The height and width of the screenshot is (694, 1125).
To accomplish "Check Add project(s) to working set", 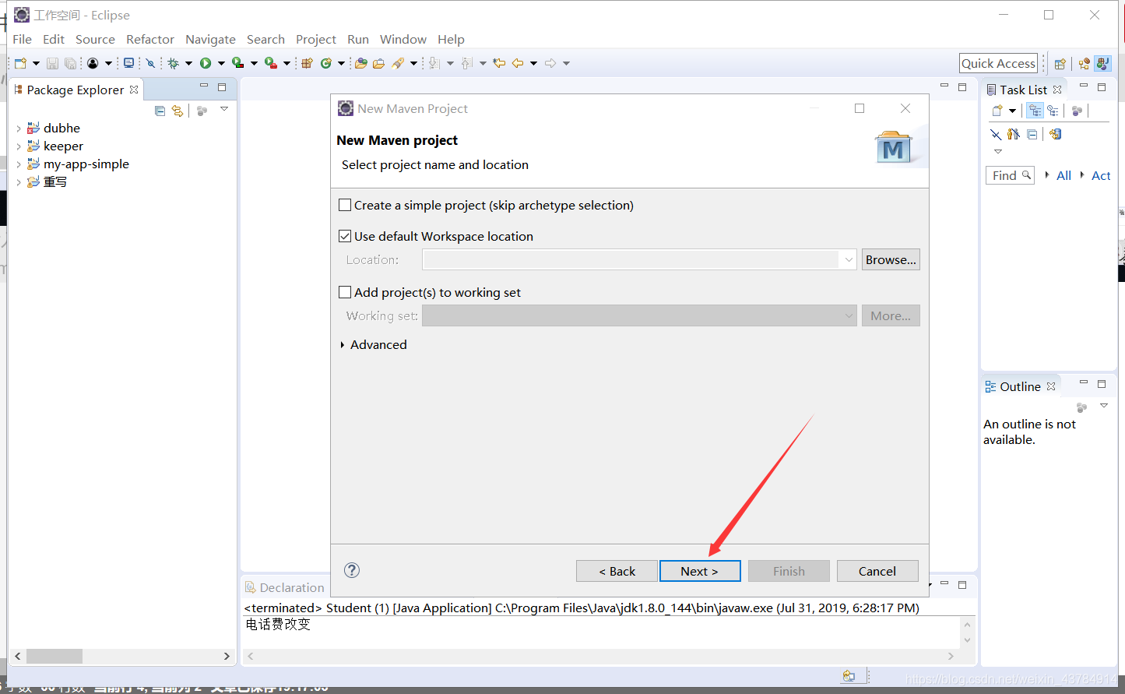I will pyautogui.click(x=345, y=292).
